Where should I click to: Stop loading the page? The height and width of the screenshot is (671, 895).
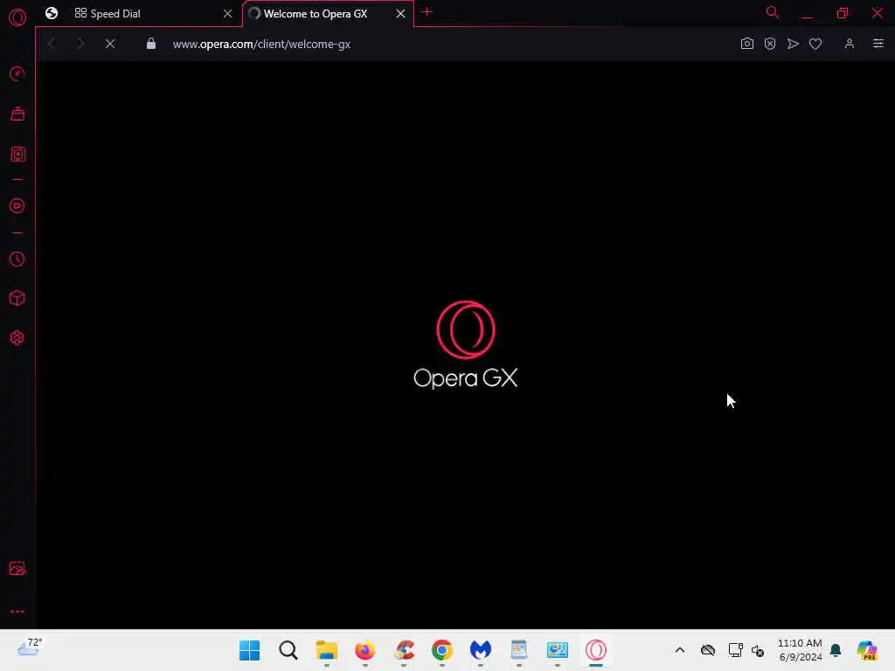click(110, 44)
